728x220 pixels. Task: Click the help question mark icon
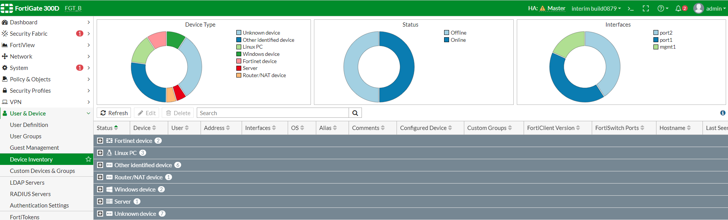point(661,8)
